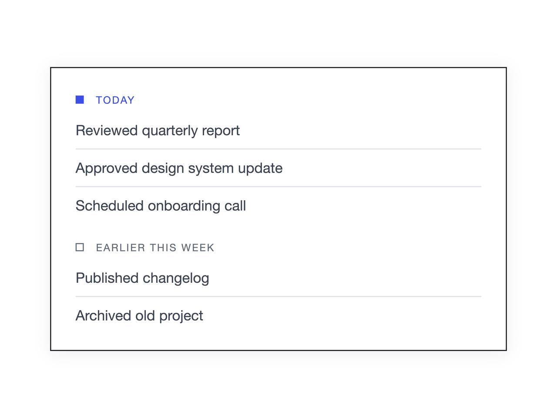
Task: Open the Published changelog entry
Action: pyautogui.click(x=278, y=278)
